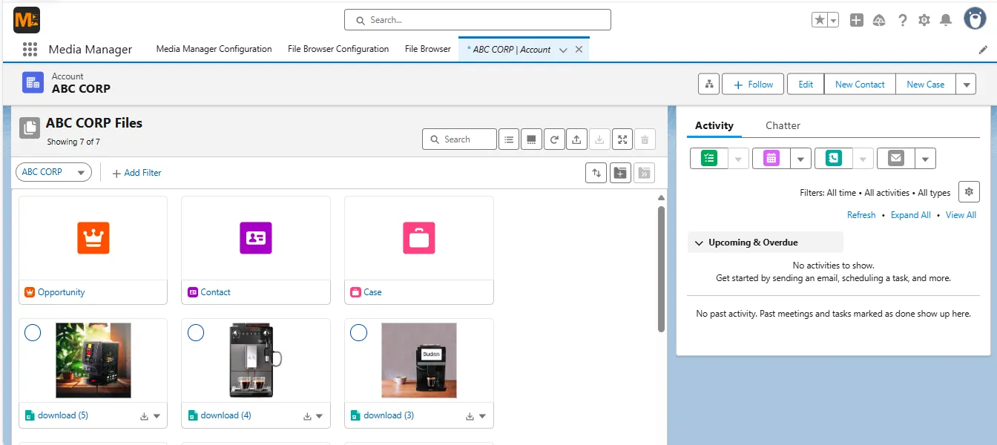Click the New Event calendar icon
Viewport: 997px width, 445px height.
point(771,158)
